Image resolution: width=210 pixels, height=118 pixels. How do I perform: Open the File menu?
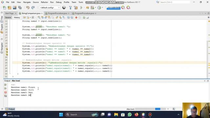[8, 2]
